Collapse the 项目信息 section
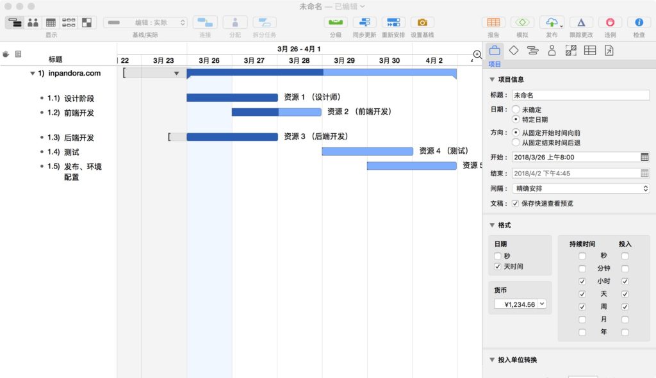Image resolution: width=656 pixels, height=378 pixels. coord(492,79)
